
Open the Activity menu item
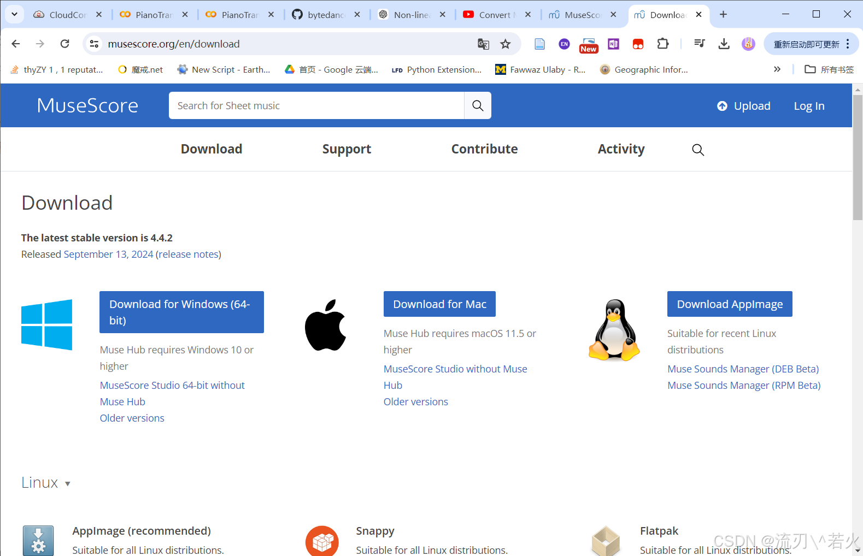(x=621, y=149)
